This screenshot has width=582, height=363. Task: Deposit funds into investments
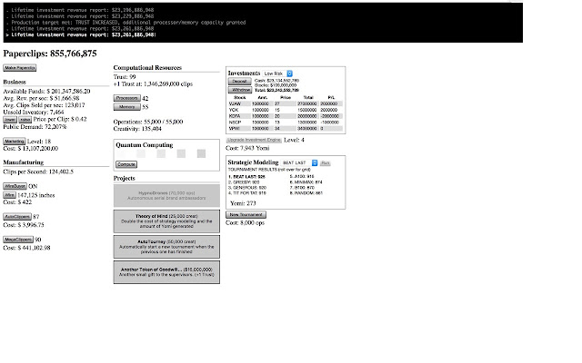click(239, 81)
